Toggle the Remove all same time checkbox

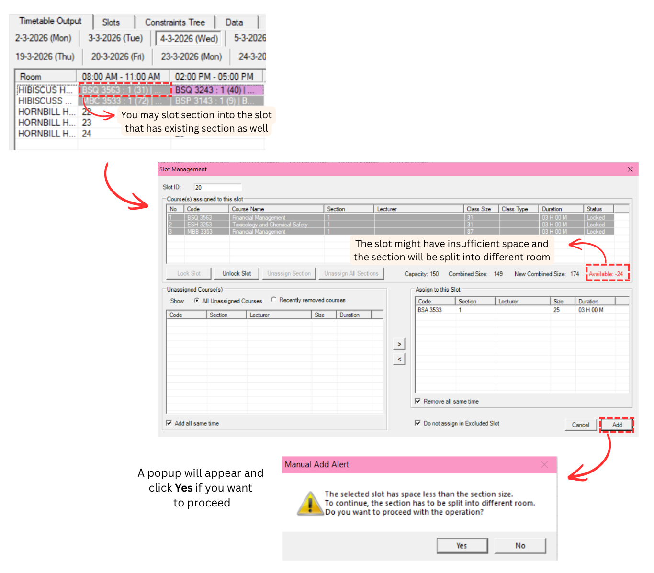pyautogui.click(x=418, y=401)
